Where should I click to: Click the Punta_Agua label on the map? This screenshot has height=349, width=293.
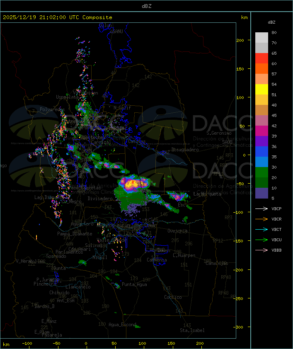[x=134, y=284]
